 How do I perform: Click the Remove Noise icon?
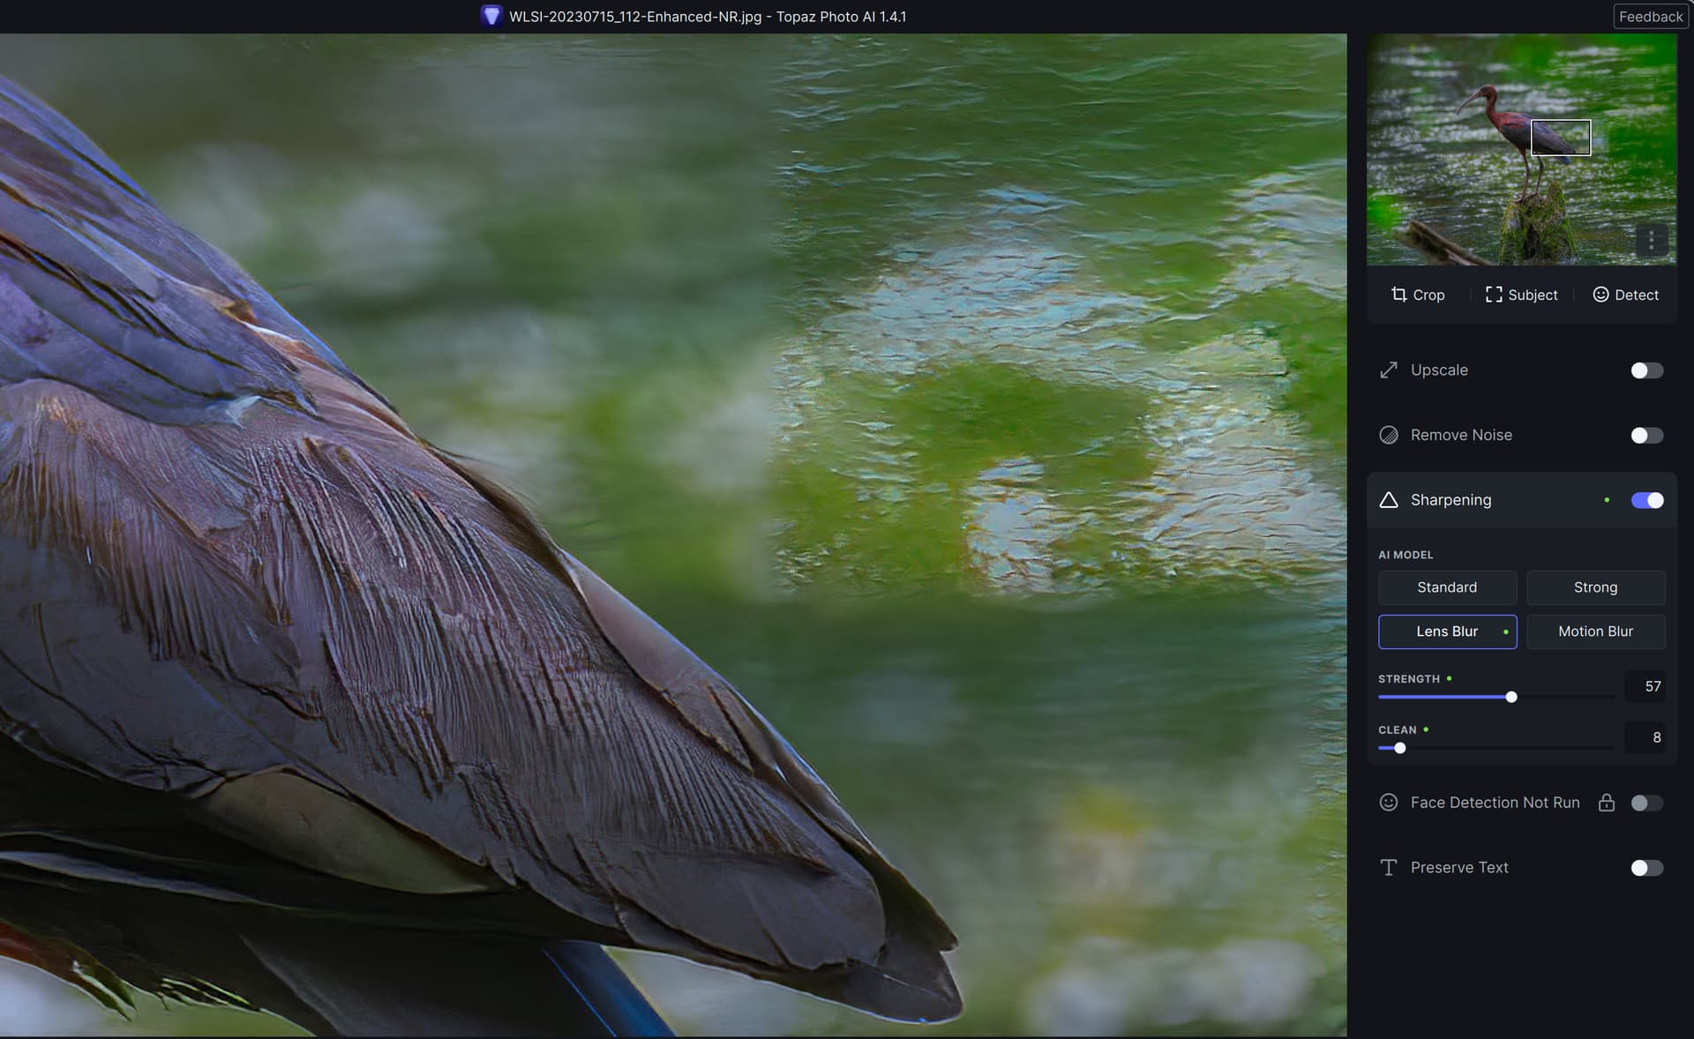coord(1389,435)
